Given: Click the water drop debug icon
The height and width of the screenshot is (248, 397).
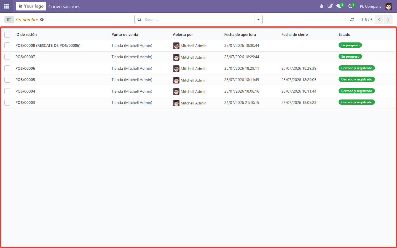Looking at the screenshot, I should click(321, 6).
